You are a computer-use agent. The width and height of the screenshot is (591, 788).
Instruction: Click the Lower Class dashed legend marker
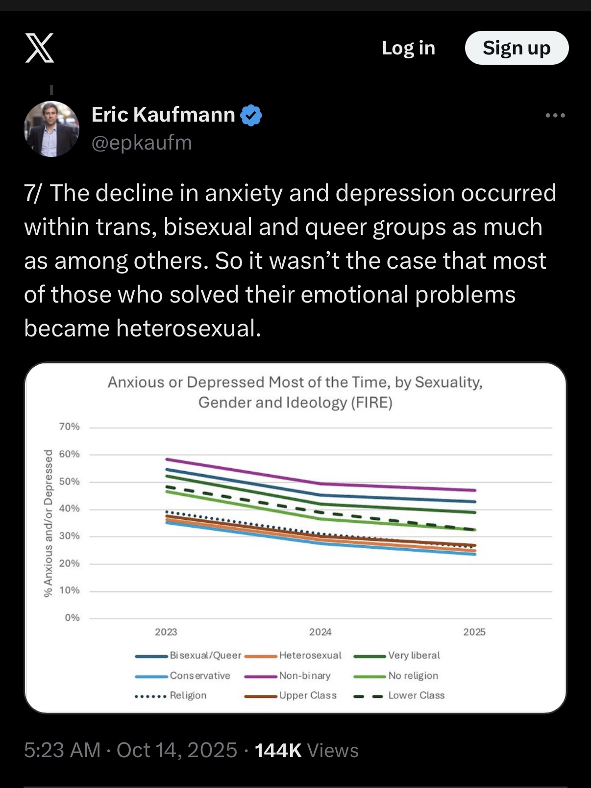tap(369, 696)
